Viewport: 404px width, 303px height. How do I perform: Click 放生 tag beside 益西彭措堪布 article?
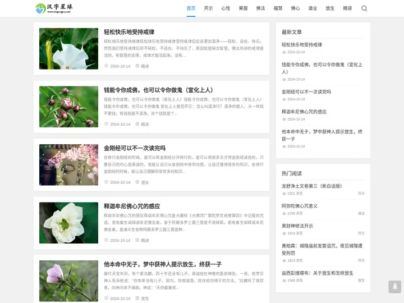[361, 281]
